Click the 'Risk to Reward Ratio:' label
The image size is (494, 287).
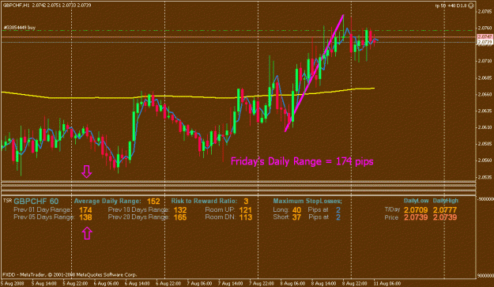pos(204,201)
